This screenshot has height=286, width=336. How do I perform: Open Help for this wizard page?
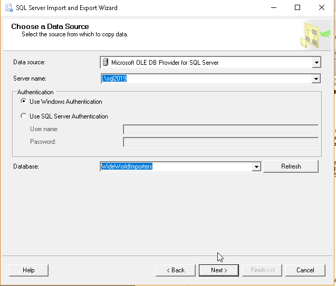(28, 270)
